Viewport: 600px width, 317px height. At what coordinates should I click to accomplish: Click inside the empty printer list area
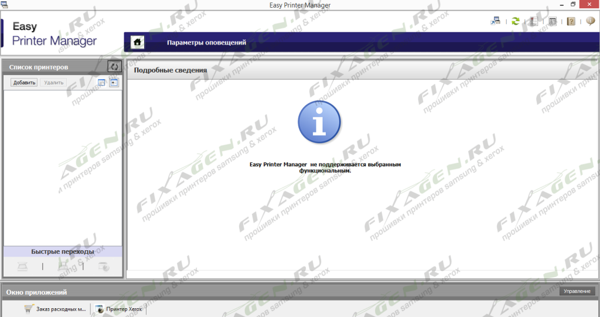62,168
